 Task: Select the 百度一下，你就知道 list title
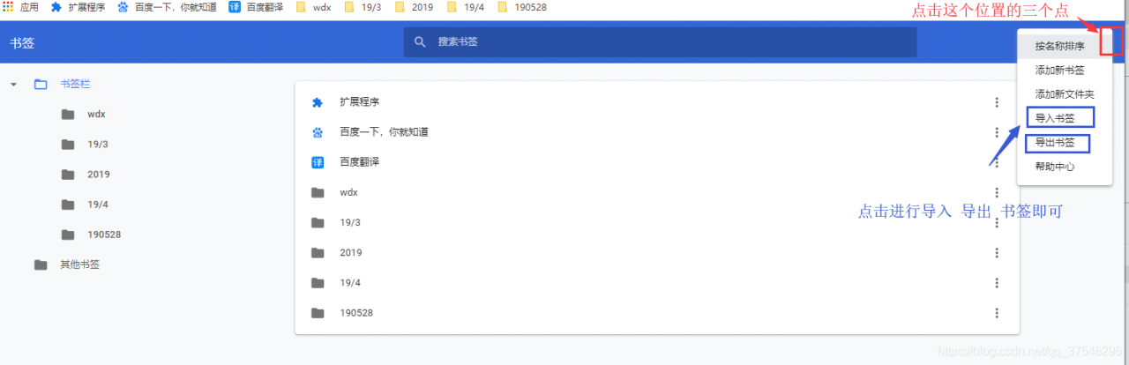(x=384, y=132)
